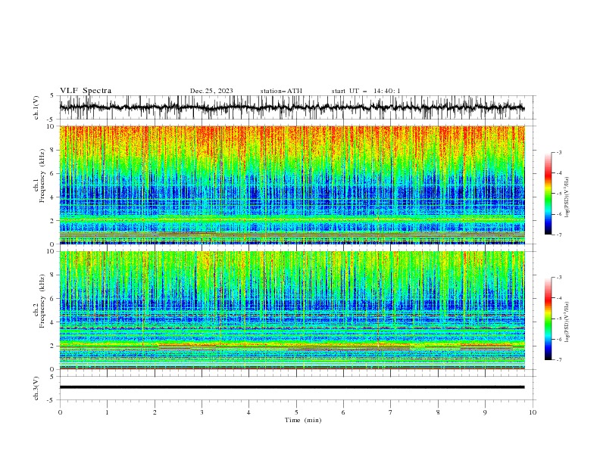The height and width of the screenshot is (463, 600).
Task: Click the ch.1 voltage waveform trace
Action: (292, 107)
